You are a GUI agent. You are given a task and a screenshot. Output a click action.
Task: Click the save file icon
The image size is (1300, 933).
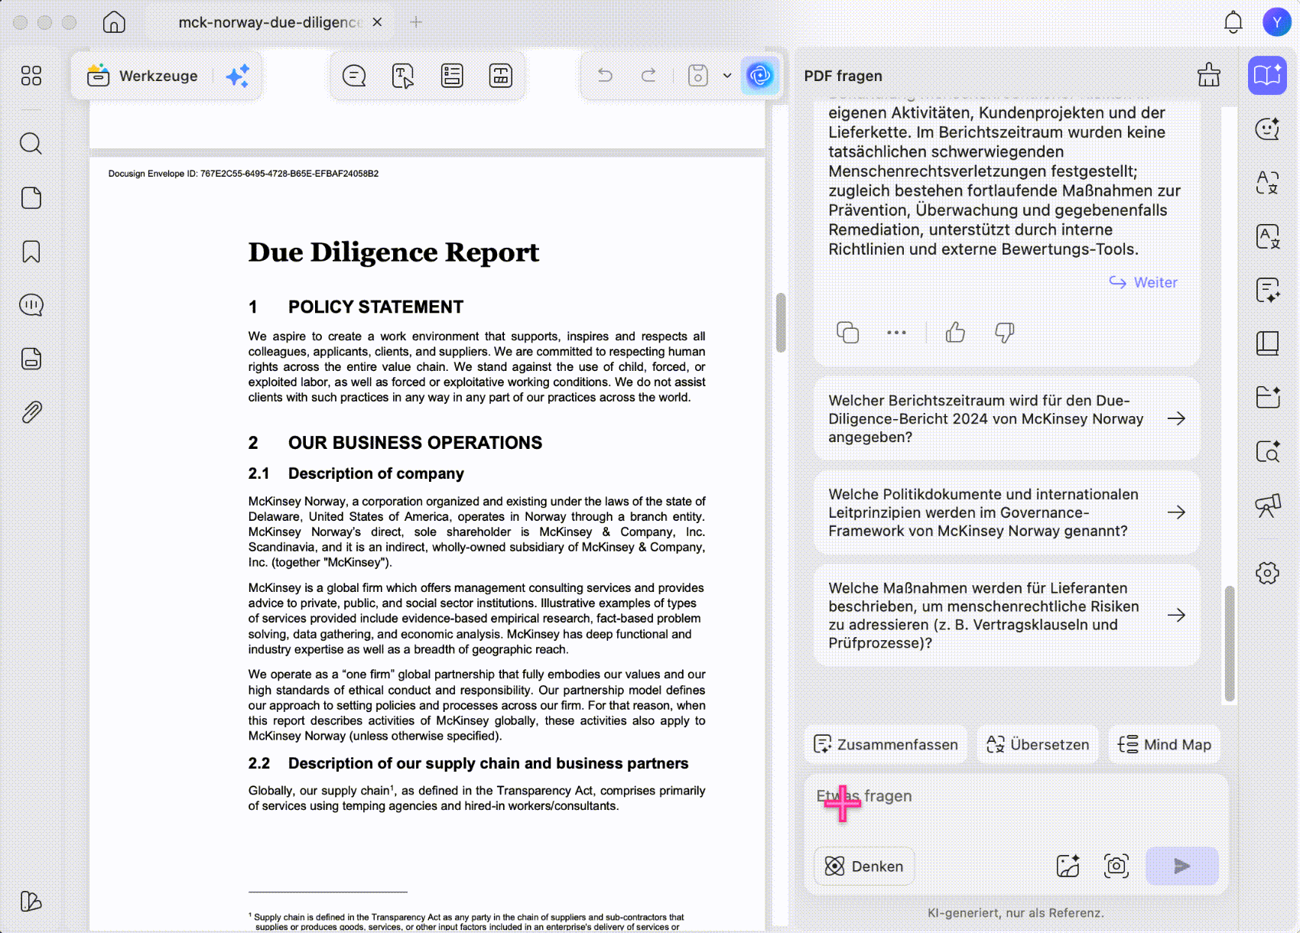pos(697,75)
